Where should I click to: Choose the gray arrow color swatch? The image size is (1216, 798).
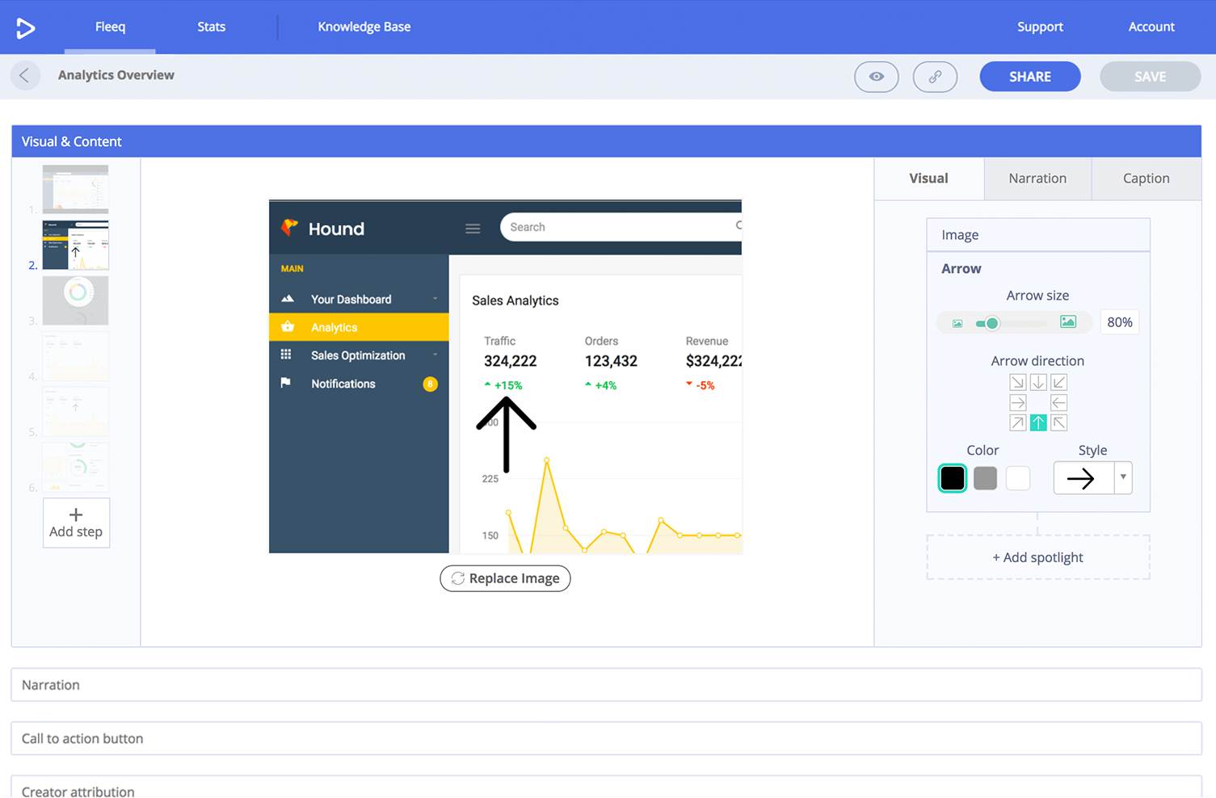pyautogui.click(x=985, y=478)
